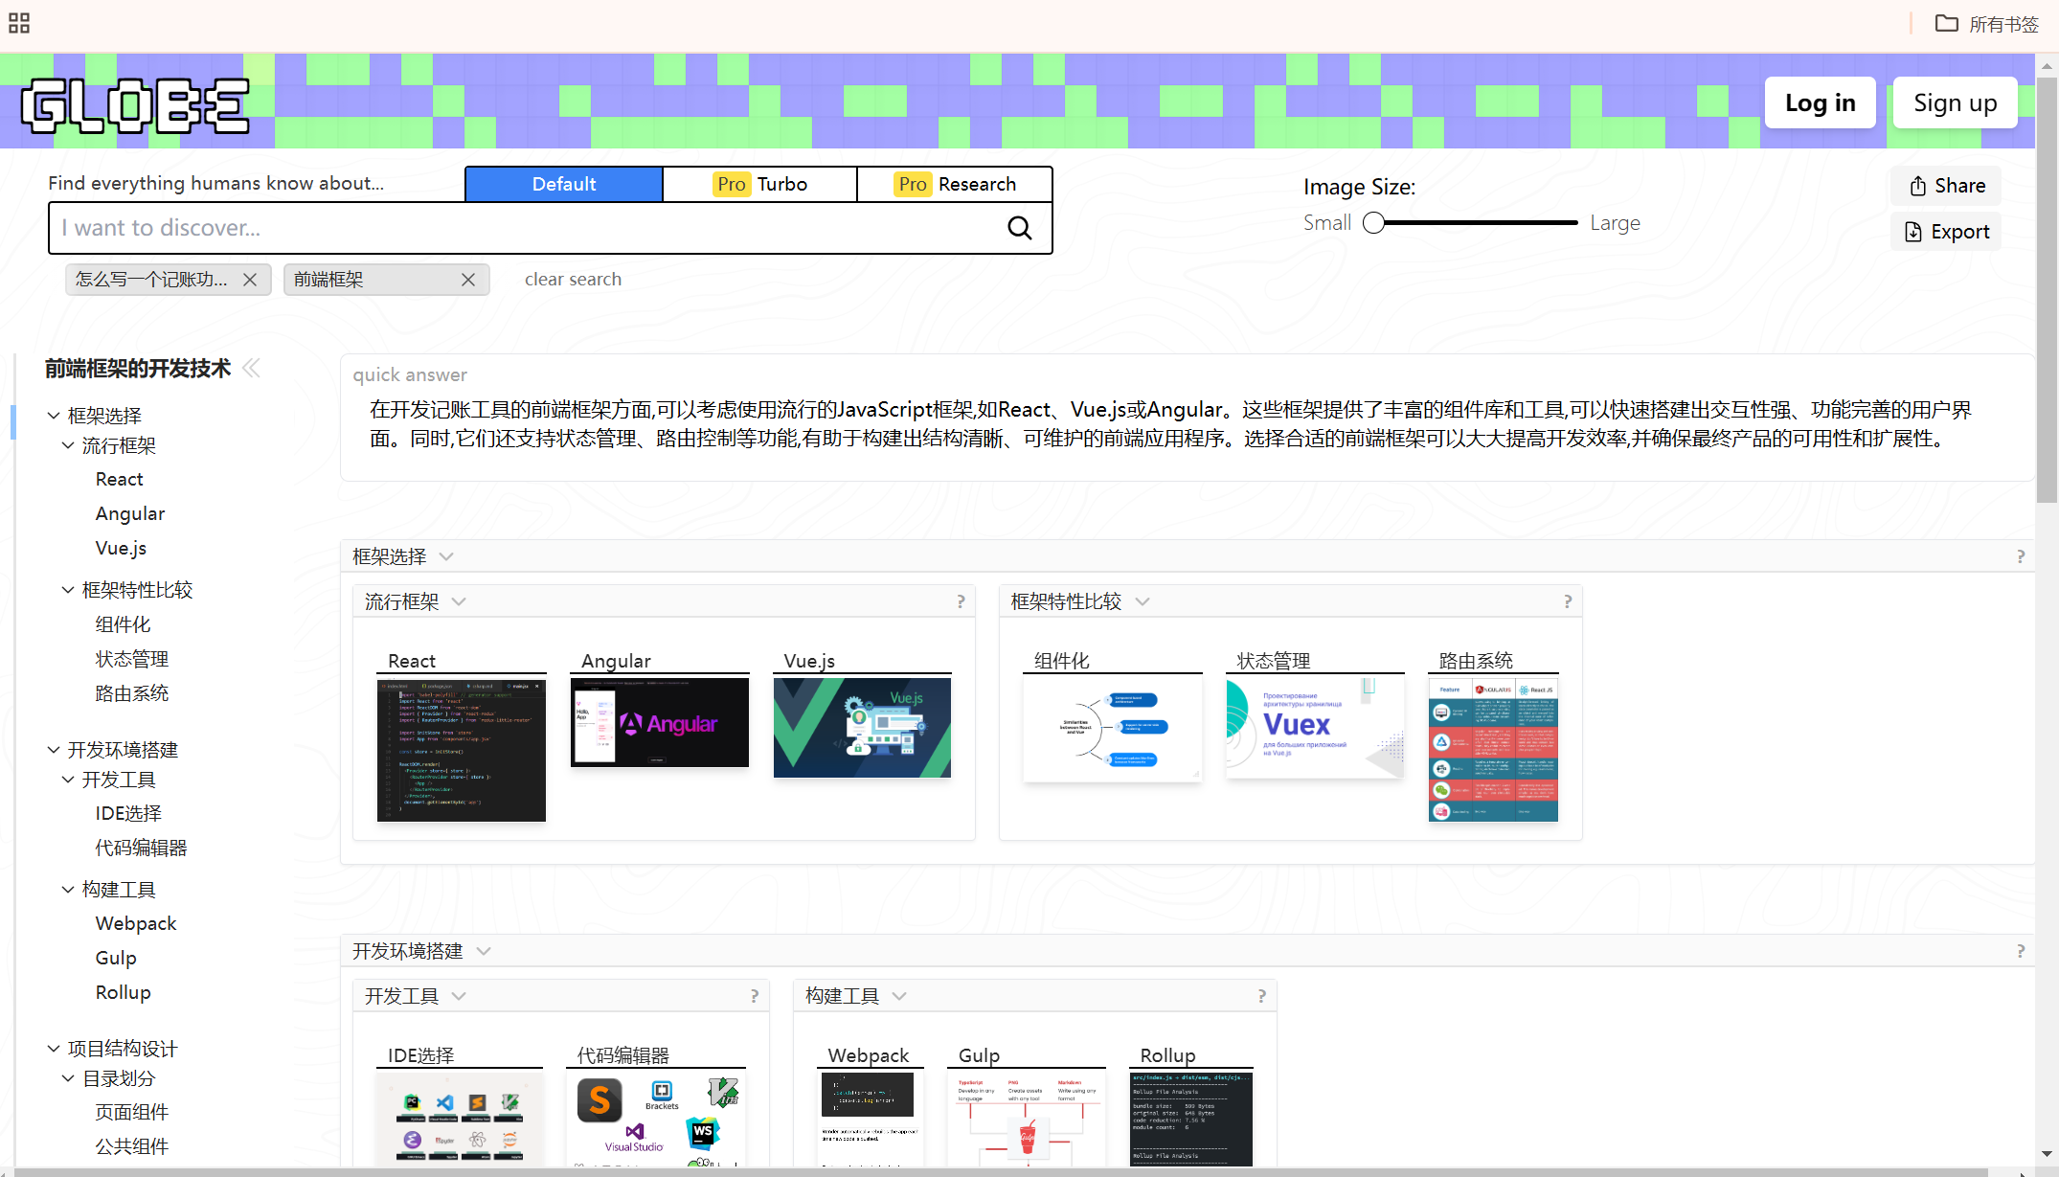2059x1177 pixels.
Task: Click the Image Size slider handle
Action: [x=1374, y=223]
